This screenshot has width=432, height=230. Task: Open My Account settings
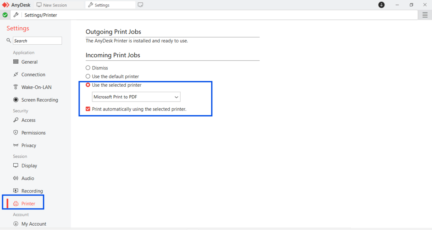[33, 224]
